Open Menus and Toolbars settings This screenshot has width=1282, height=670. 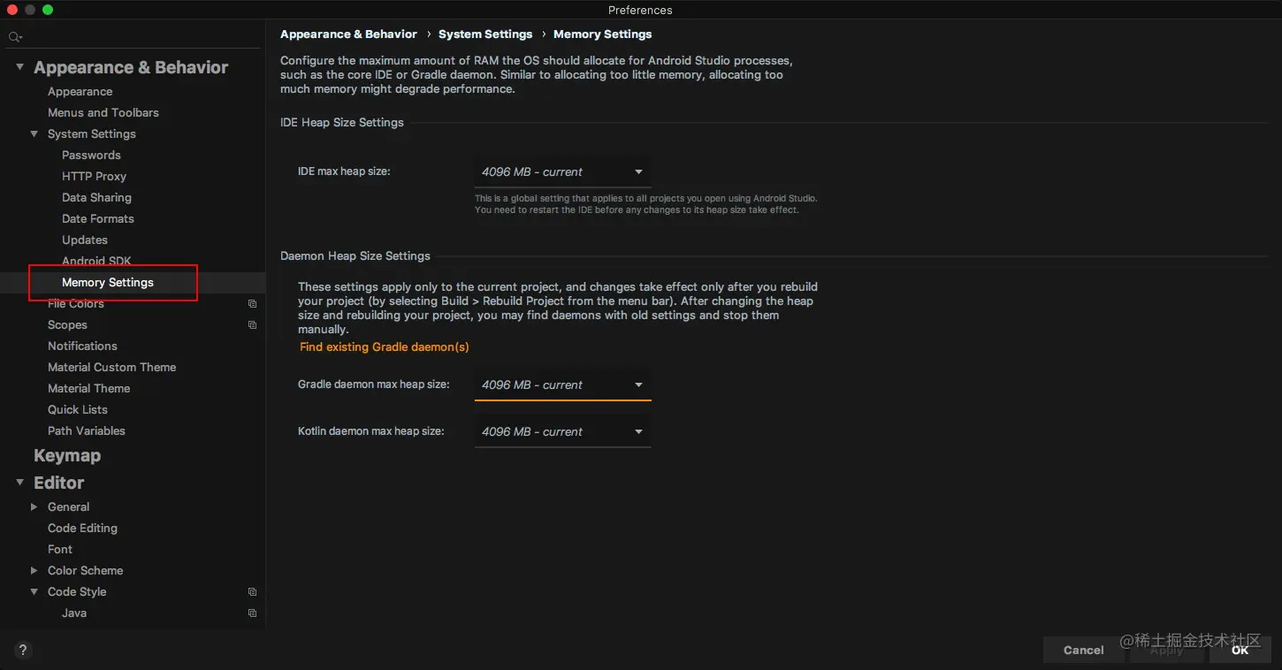(x=103, y=112)
